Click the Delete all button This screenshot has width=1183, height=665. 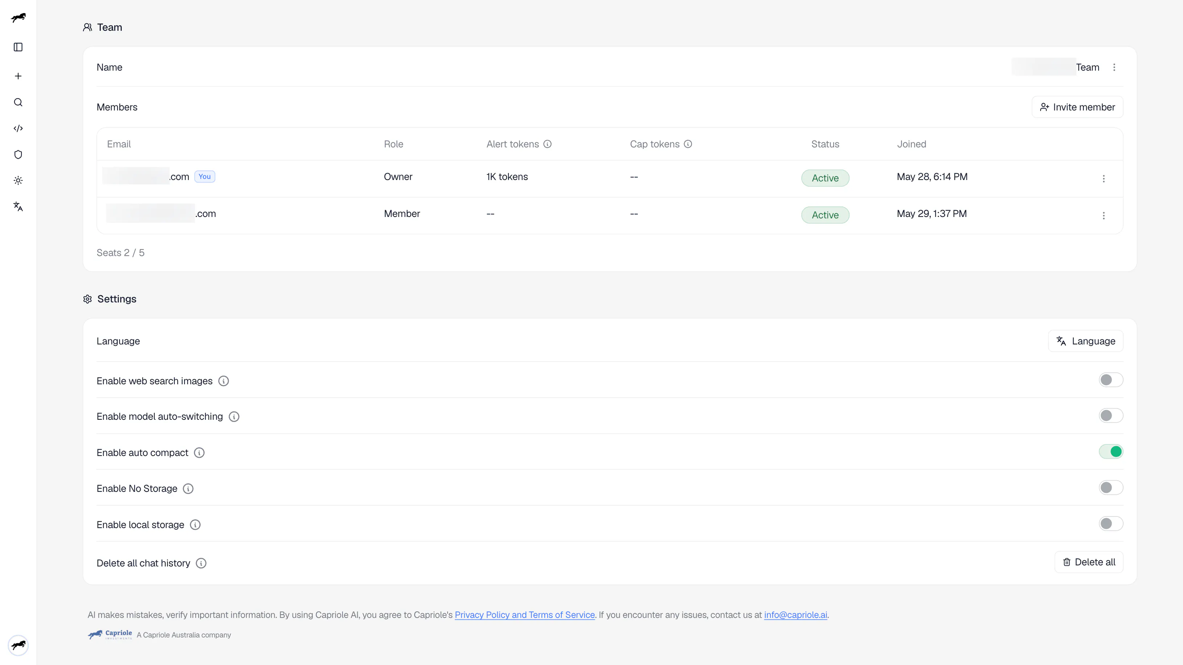click(1089, 562)
